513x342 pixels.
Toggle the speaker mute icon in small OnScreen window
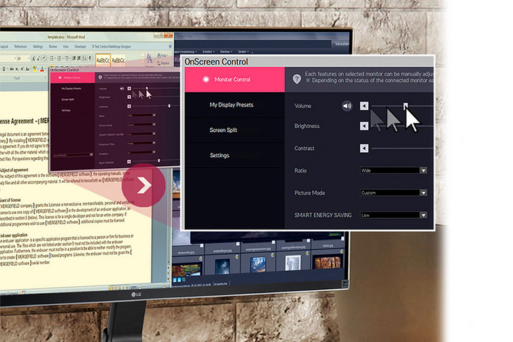click(122, 89)
